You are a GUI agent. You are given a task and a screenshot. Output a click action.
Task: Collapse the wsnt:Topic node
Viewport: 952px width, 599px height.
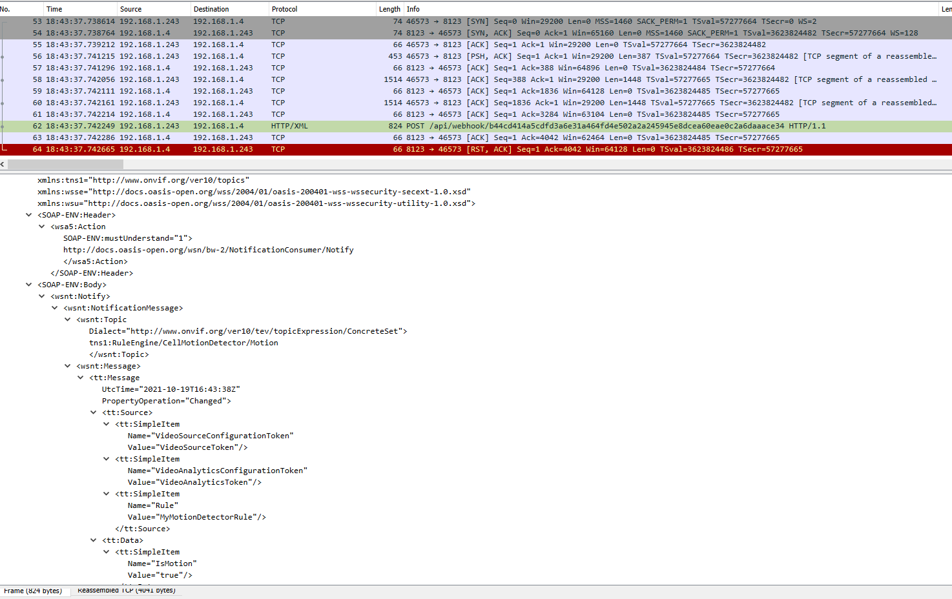tap(68, 320)
